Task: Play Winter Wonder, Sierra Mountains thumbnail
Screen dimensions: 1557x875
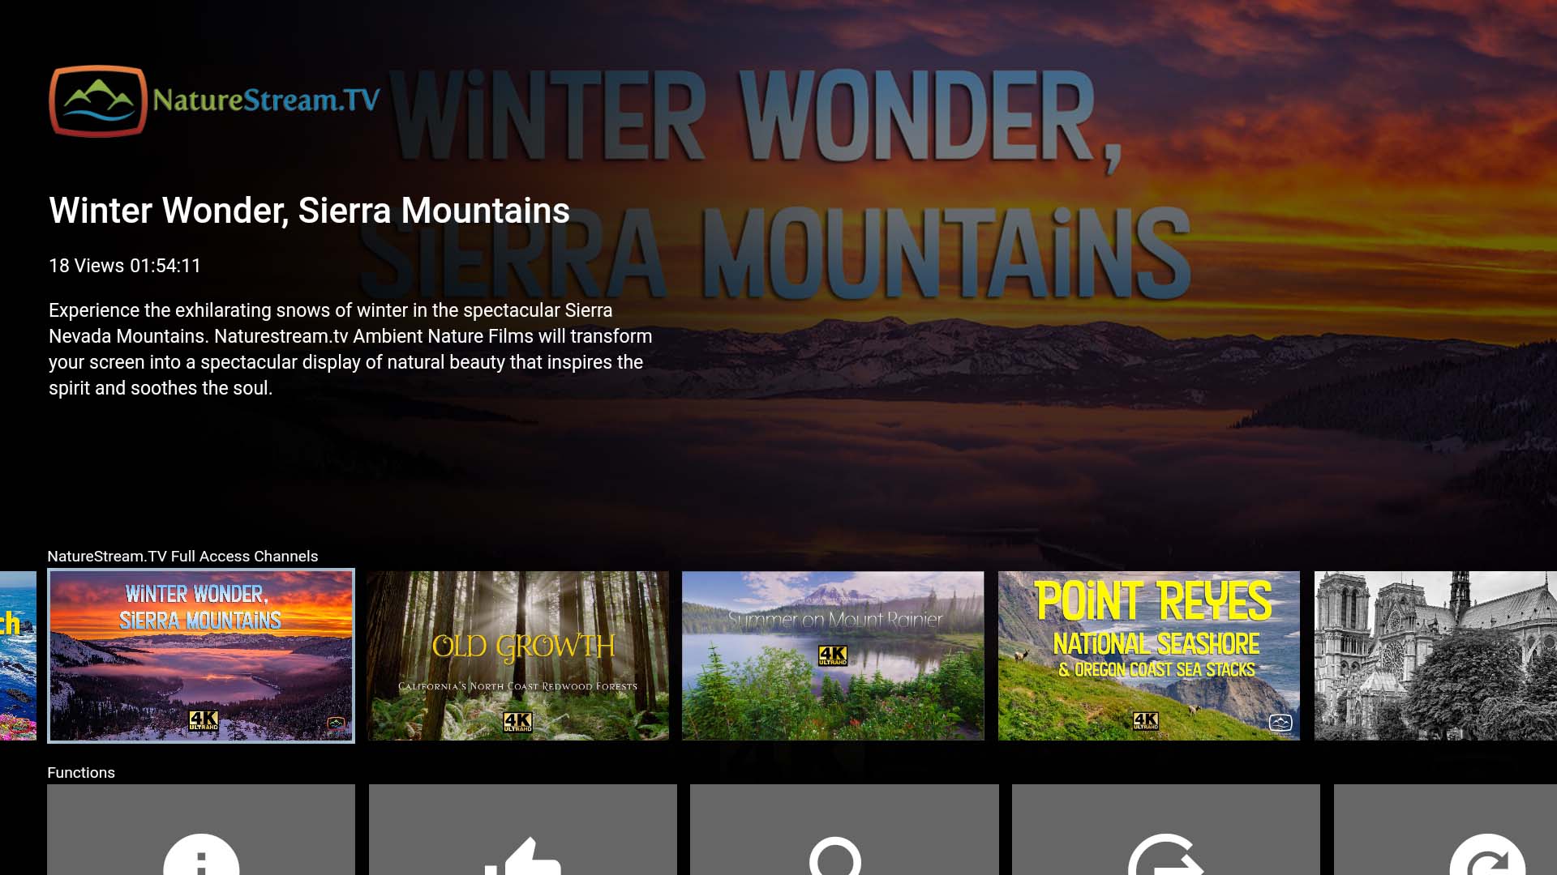Action: (201, 655)
